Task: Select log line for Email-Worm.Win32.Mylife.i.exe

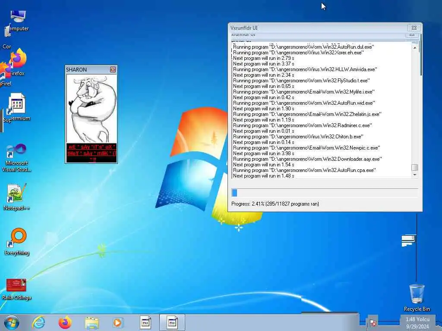Action: [303, 92]
